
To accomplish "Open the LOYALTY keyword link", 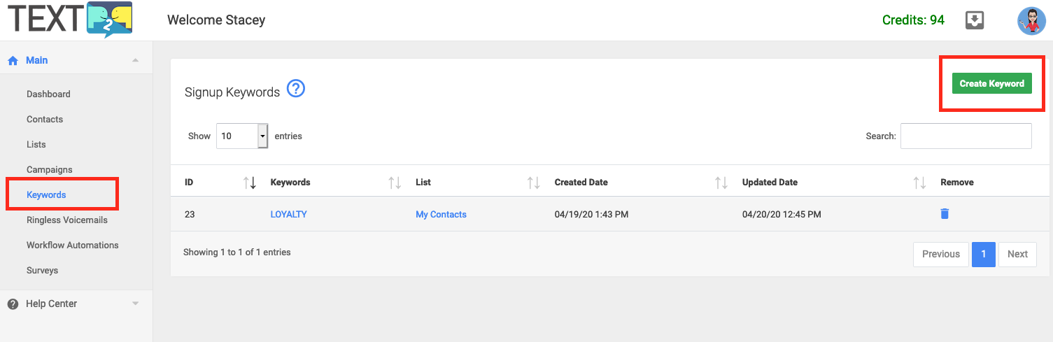I will 289,215.
